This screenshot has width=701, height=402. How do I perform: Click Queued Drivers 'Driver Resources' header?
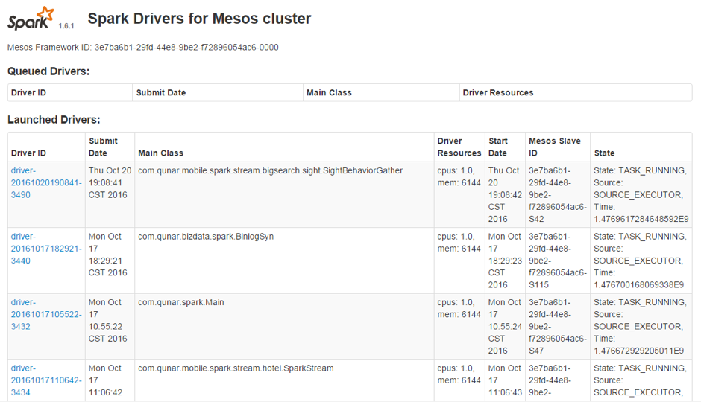click(x=497, y=93)
